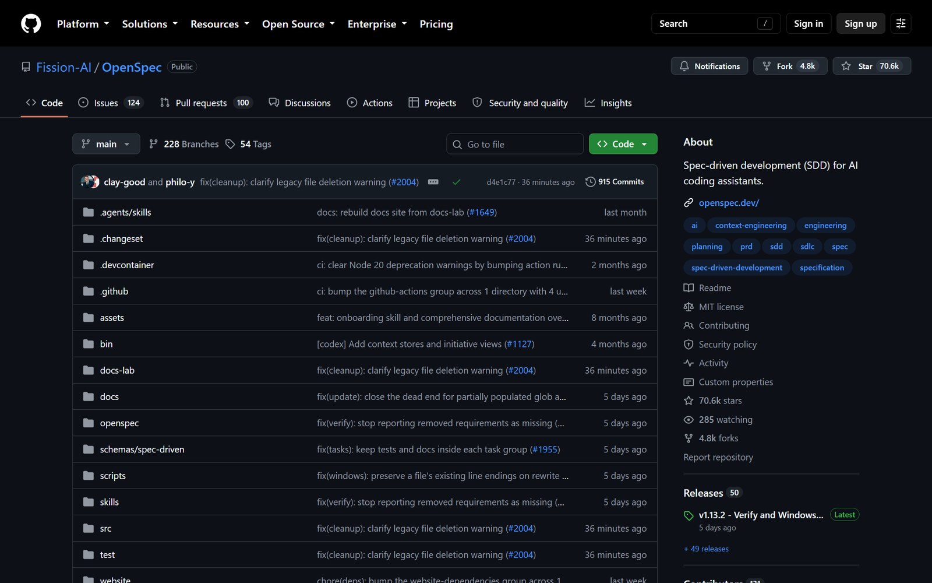The width and height of the screenshot is (932, 583).
Task: Switch to the Insights tab
Action: click(608, 103)
